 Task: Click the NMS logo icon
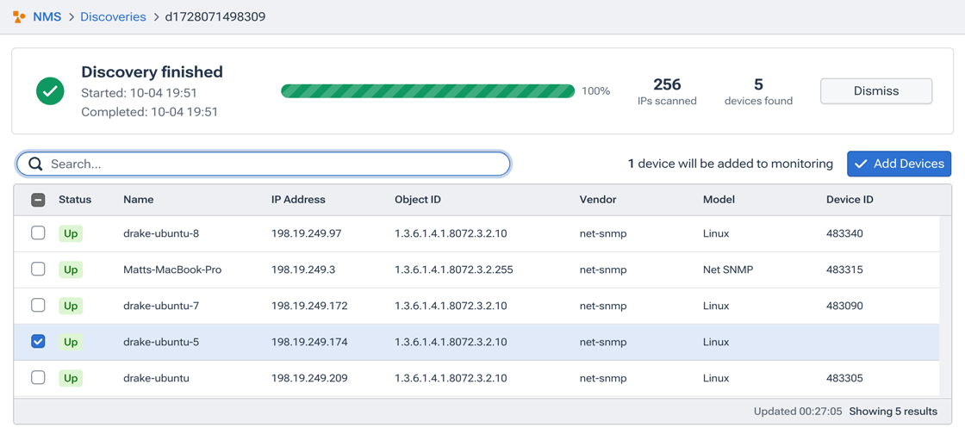click(19, 17)
